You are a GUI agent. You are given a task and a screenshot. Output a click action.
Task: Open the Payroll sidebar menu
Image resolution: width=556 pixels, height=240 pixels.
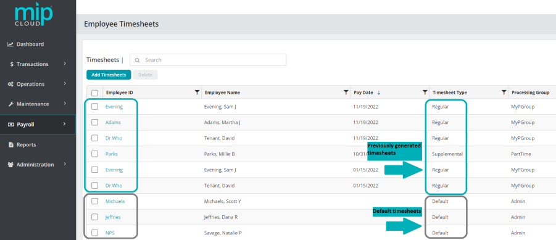(38, 125)
